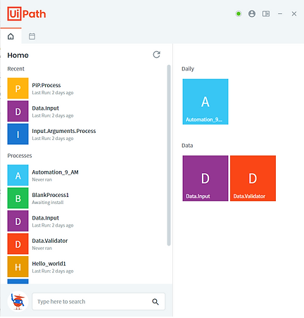This screenshot has width=304, height=318.
Task: Select Hello_world1 in Processes
Action: click(x=49, y=264)
